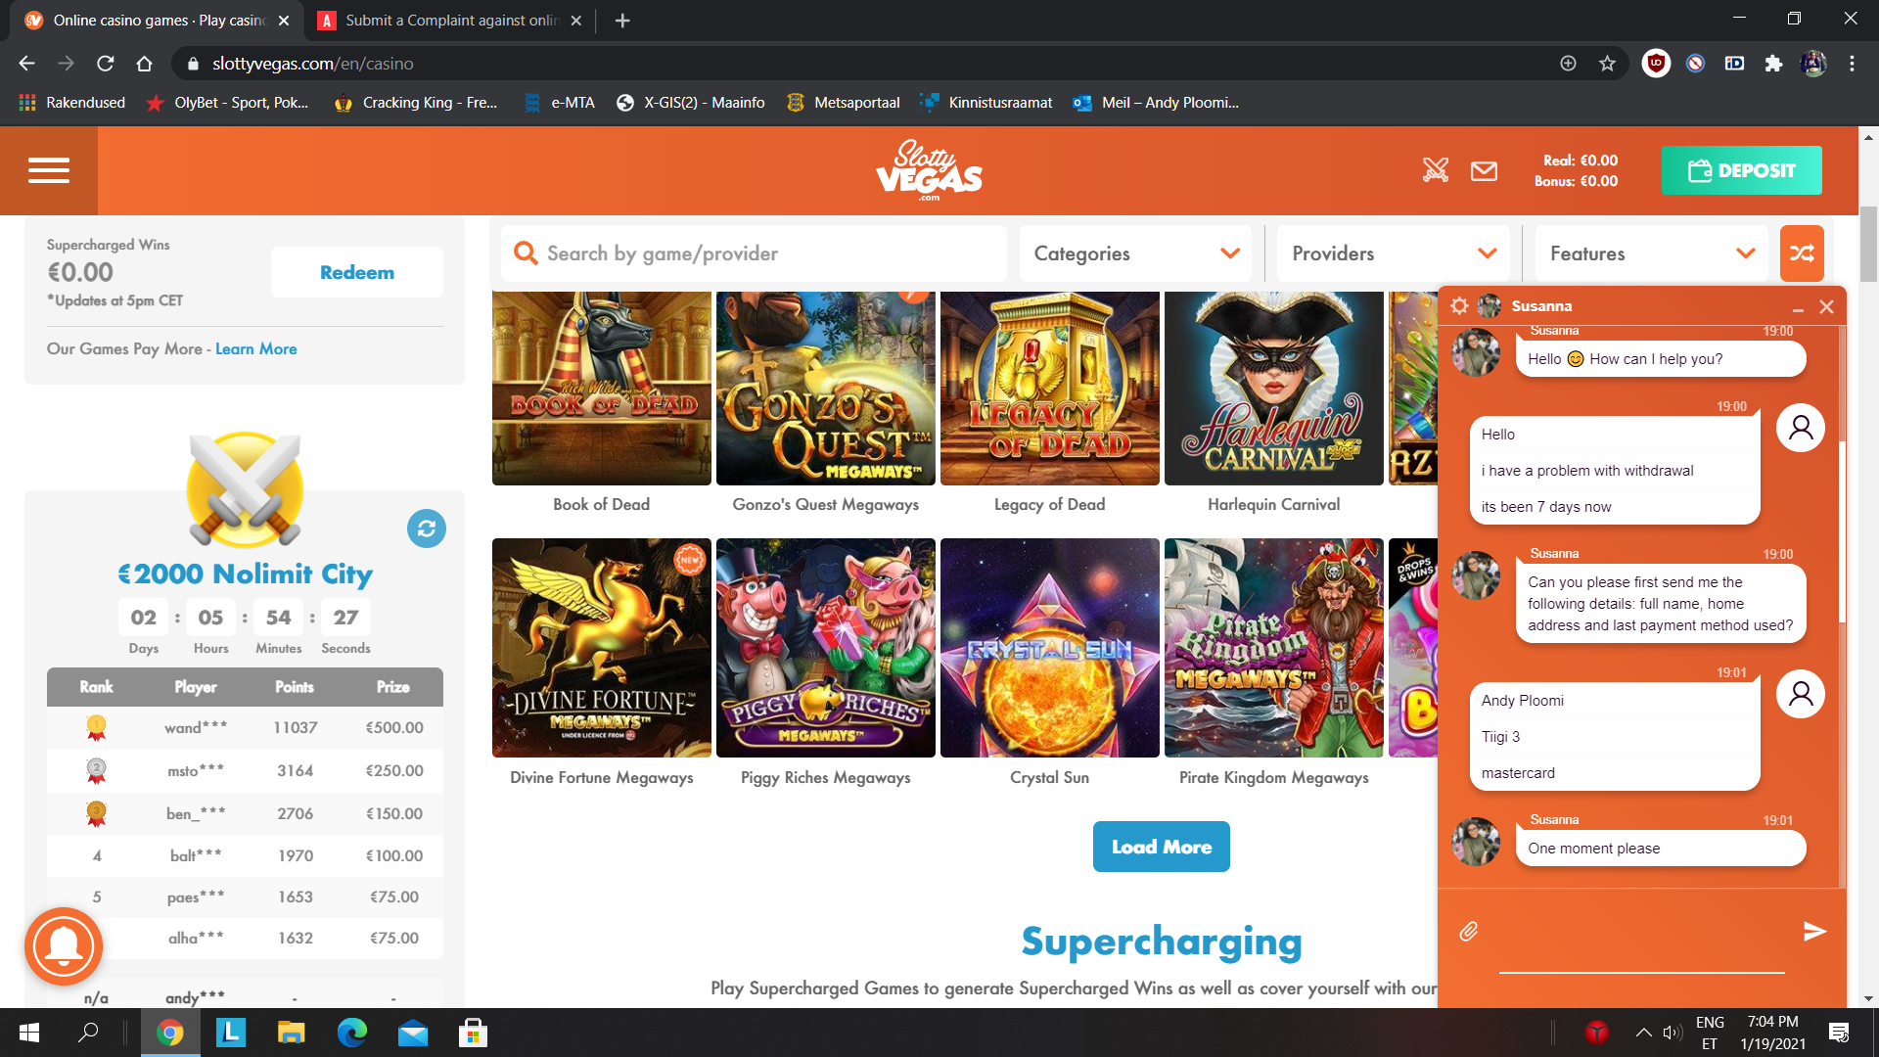Expand the Features dropdown
Screen dimensions: 1879x1057
click(1652, 253)
